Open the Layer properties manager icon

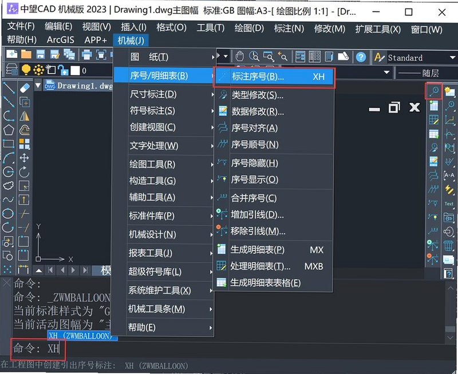coord(11,70)
